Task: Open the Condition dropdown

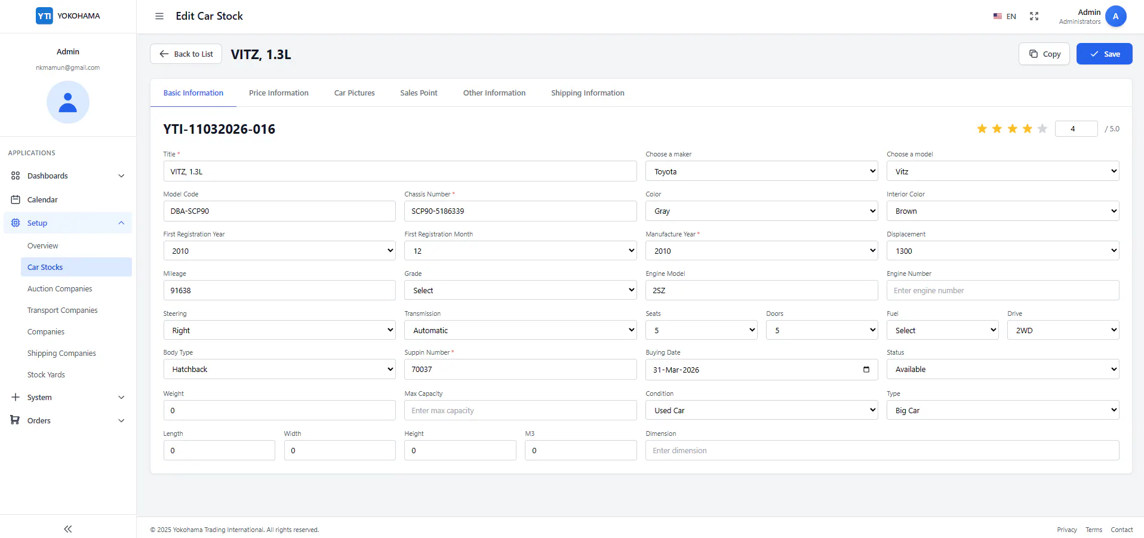Action: coord(761,410)
